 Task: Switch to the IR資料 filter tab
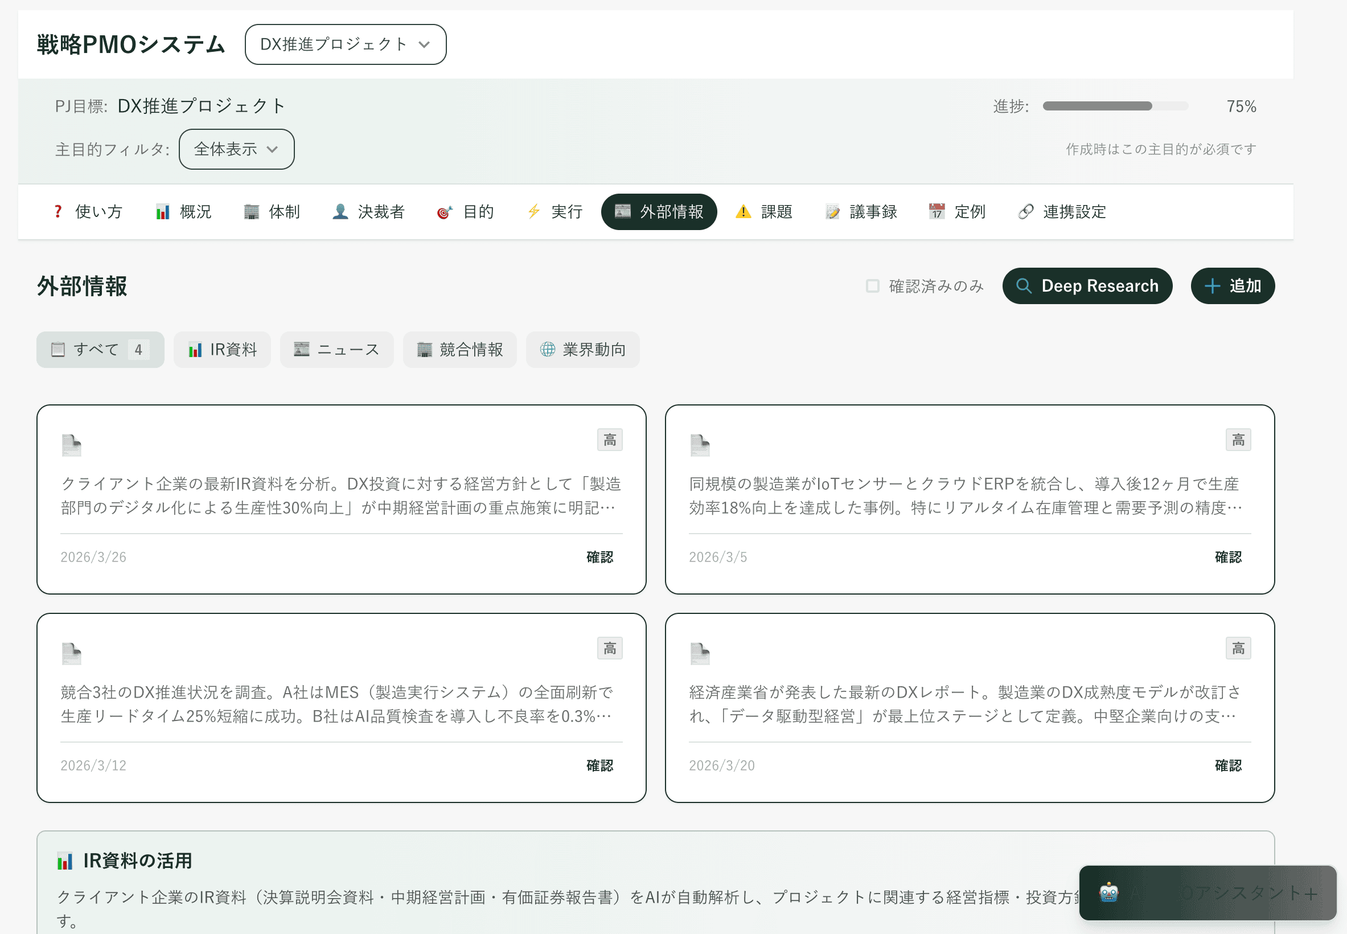point(222,349)
